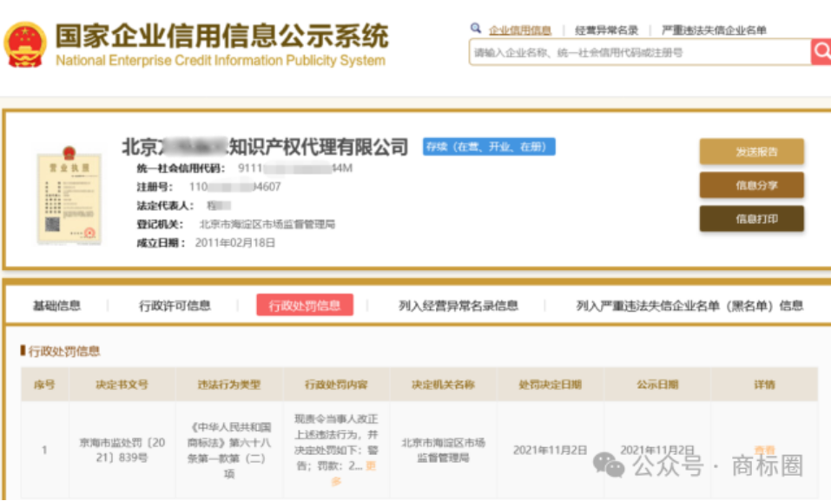Focus the enterprise name search input
This screenshot has width=831, height=501.
click(x=639, y=53)
